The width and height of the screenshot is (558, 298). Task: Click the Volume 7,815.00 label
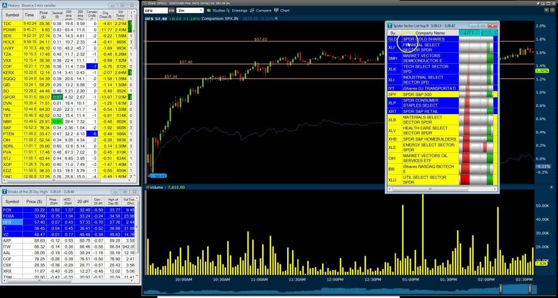coord(167,187)
